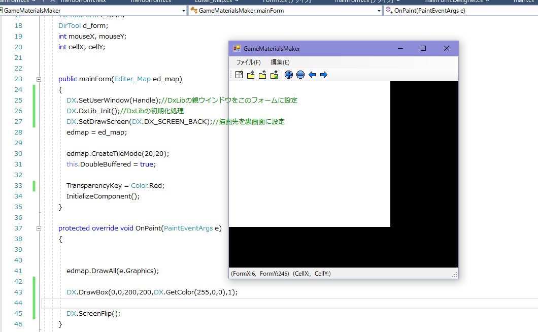538x332 pixels.
Task: Open the ファイル(F) menu
Action: pos(248,62)
